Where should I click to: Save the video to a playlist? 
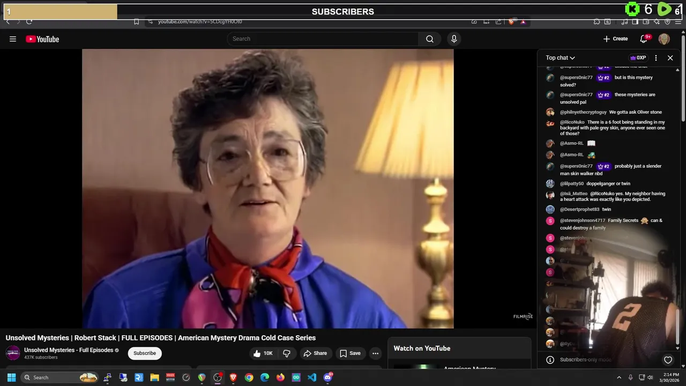350,353
